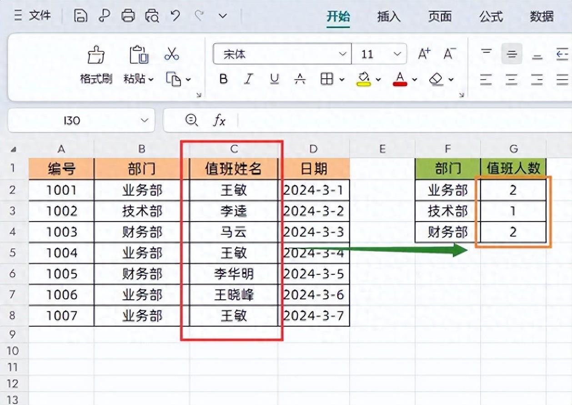Screen dimensions: 572x405
Task: Click cell G2 with value 2
Action: click(x=513, y=190)
